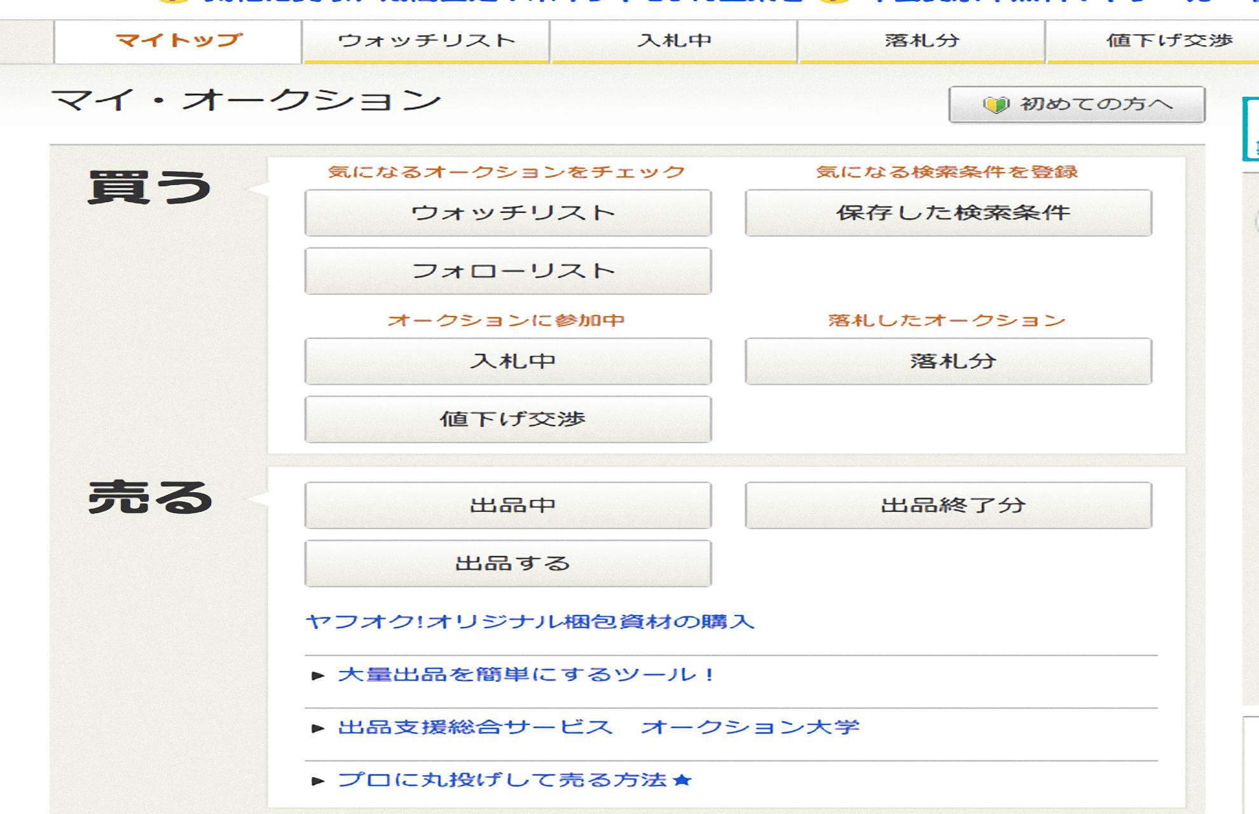Viewport: 1259px width, 814px height.
Task: Click beginner leaf icon on 初めての方へ button
Action: click(x=996, y=104)
